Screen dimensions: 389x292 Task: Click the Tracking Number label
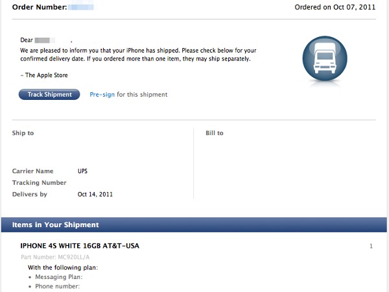coord(39,183)
